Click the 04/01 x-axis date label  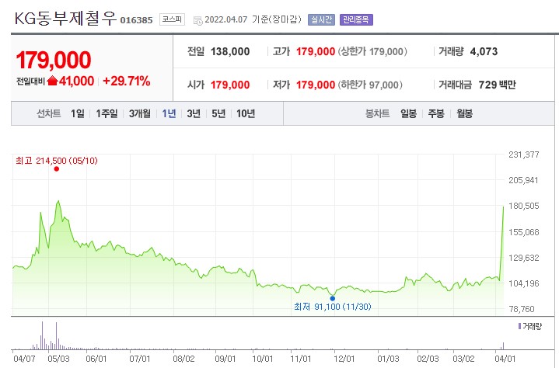(505, 359)
